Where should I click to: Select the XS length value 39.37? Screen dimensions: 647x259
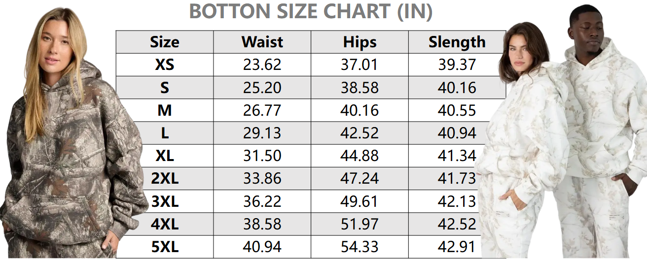pos(457,65)
